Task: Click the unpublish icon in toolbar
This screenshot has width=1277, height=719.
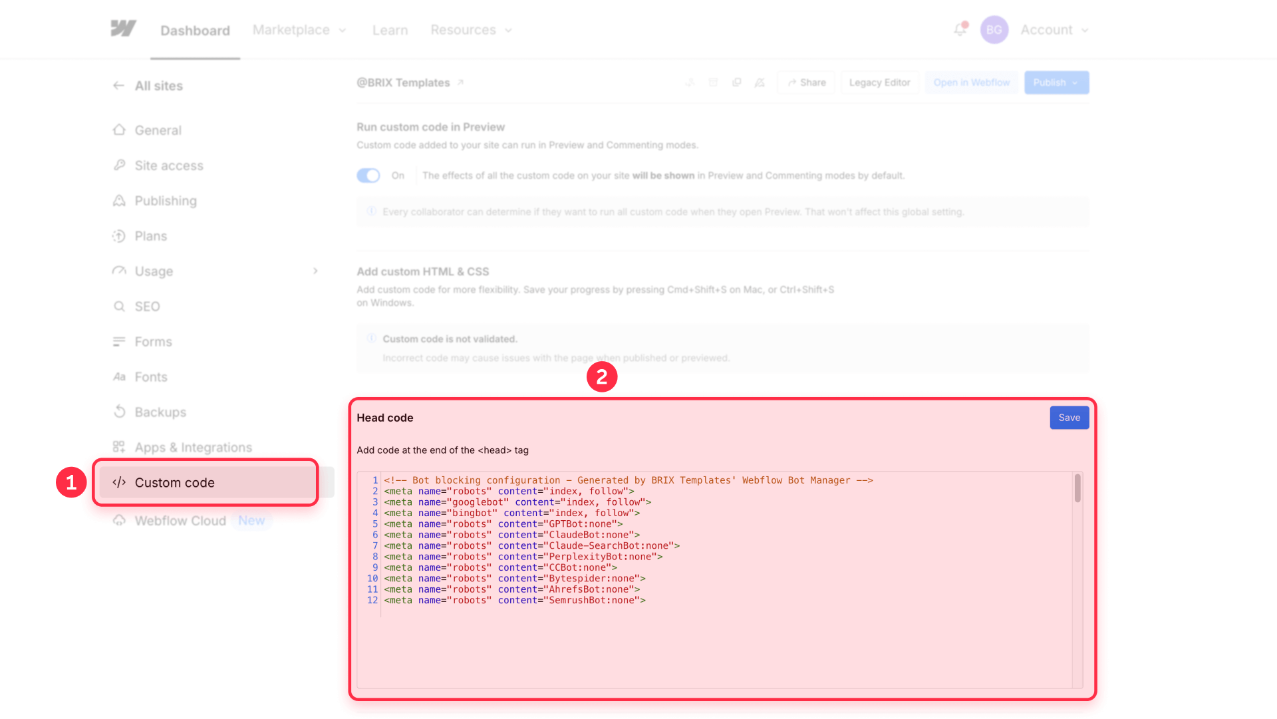Action: 760,82
